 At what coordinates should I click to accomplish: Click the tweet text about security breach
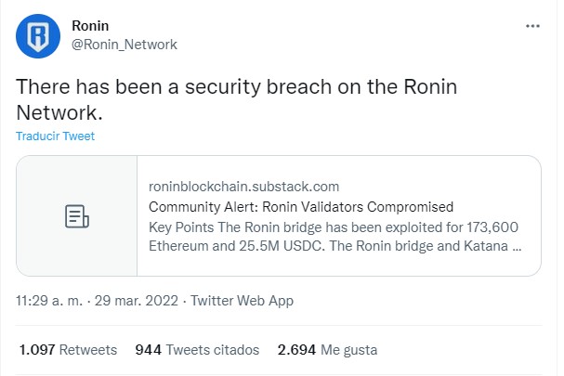click(x=236, y=99)
